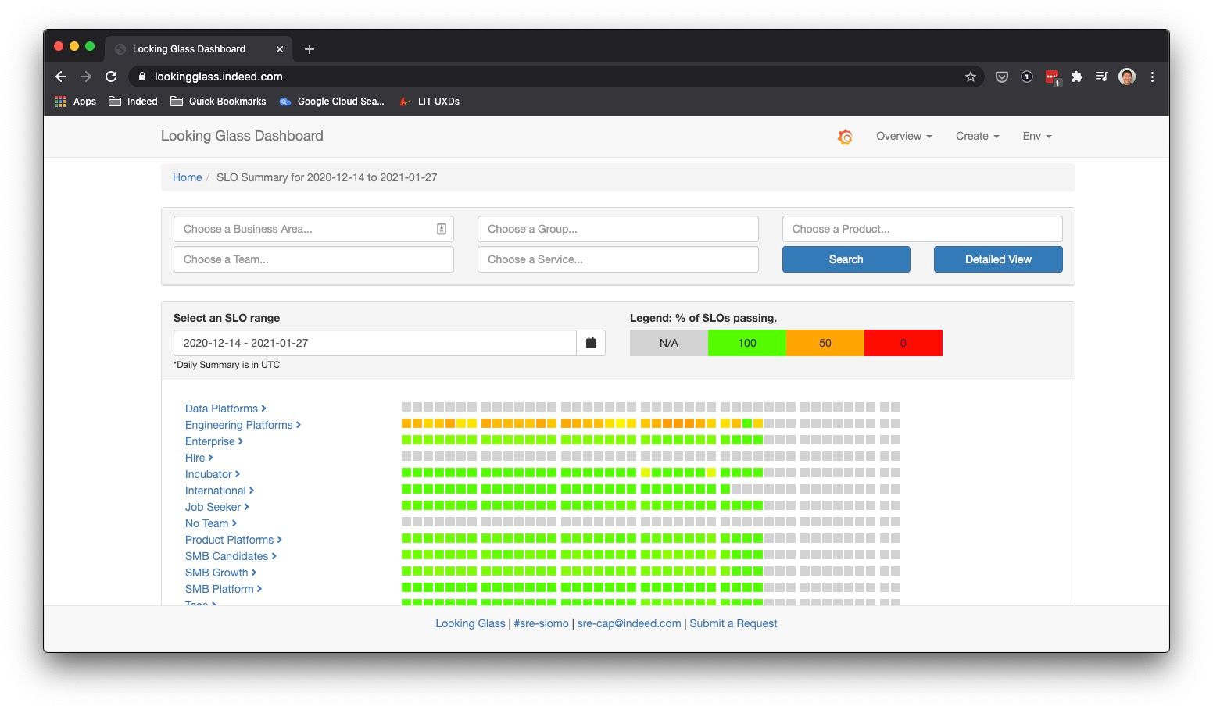Open the Submit a Request link
This screenshot has width=1213, height=710.
(x=733, y=623)
